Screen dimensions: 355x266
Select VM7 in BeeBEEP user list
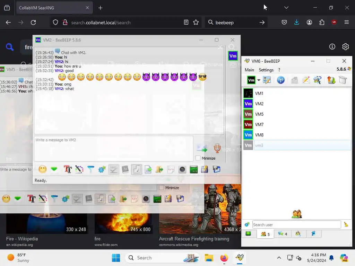[x=297, y=124]
